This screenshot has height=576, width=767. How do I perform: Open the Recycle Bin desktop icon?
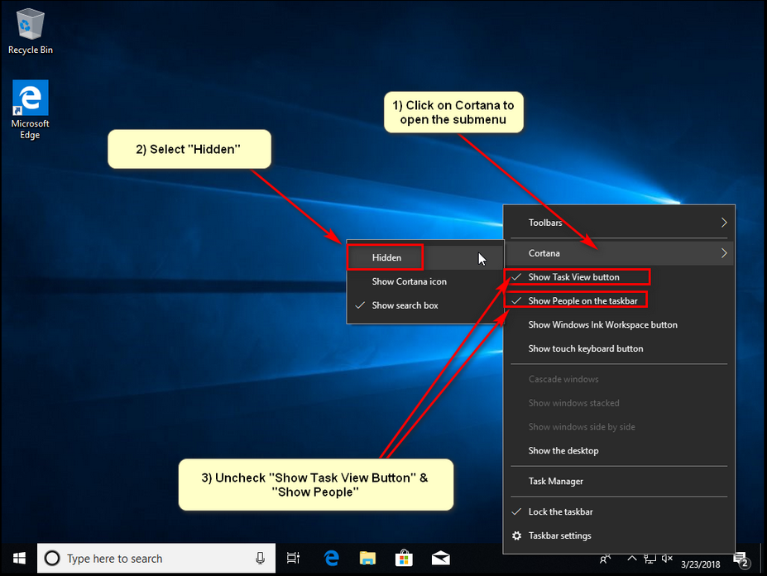(31, 31)
